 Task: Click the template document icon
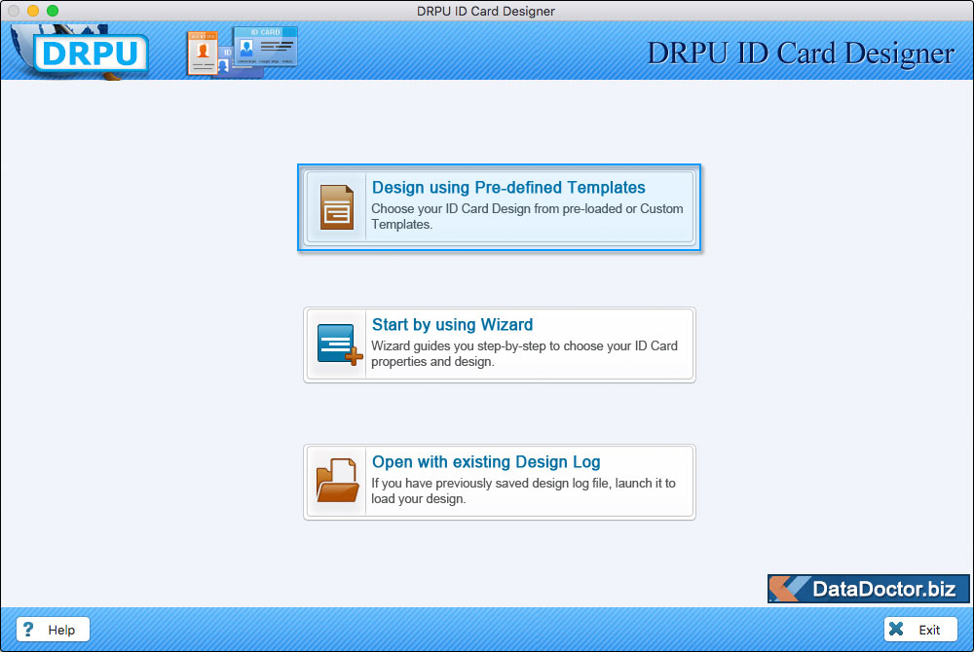pyautogui.click(x=337, y=208)
